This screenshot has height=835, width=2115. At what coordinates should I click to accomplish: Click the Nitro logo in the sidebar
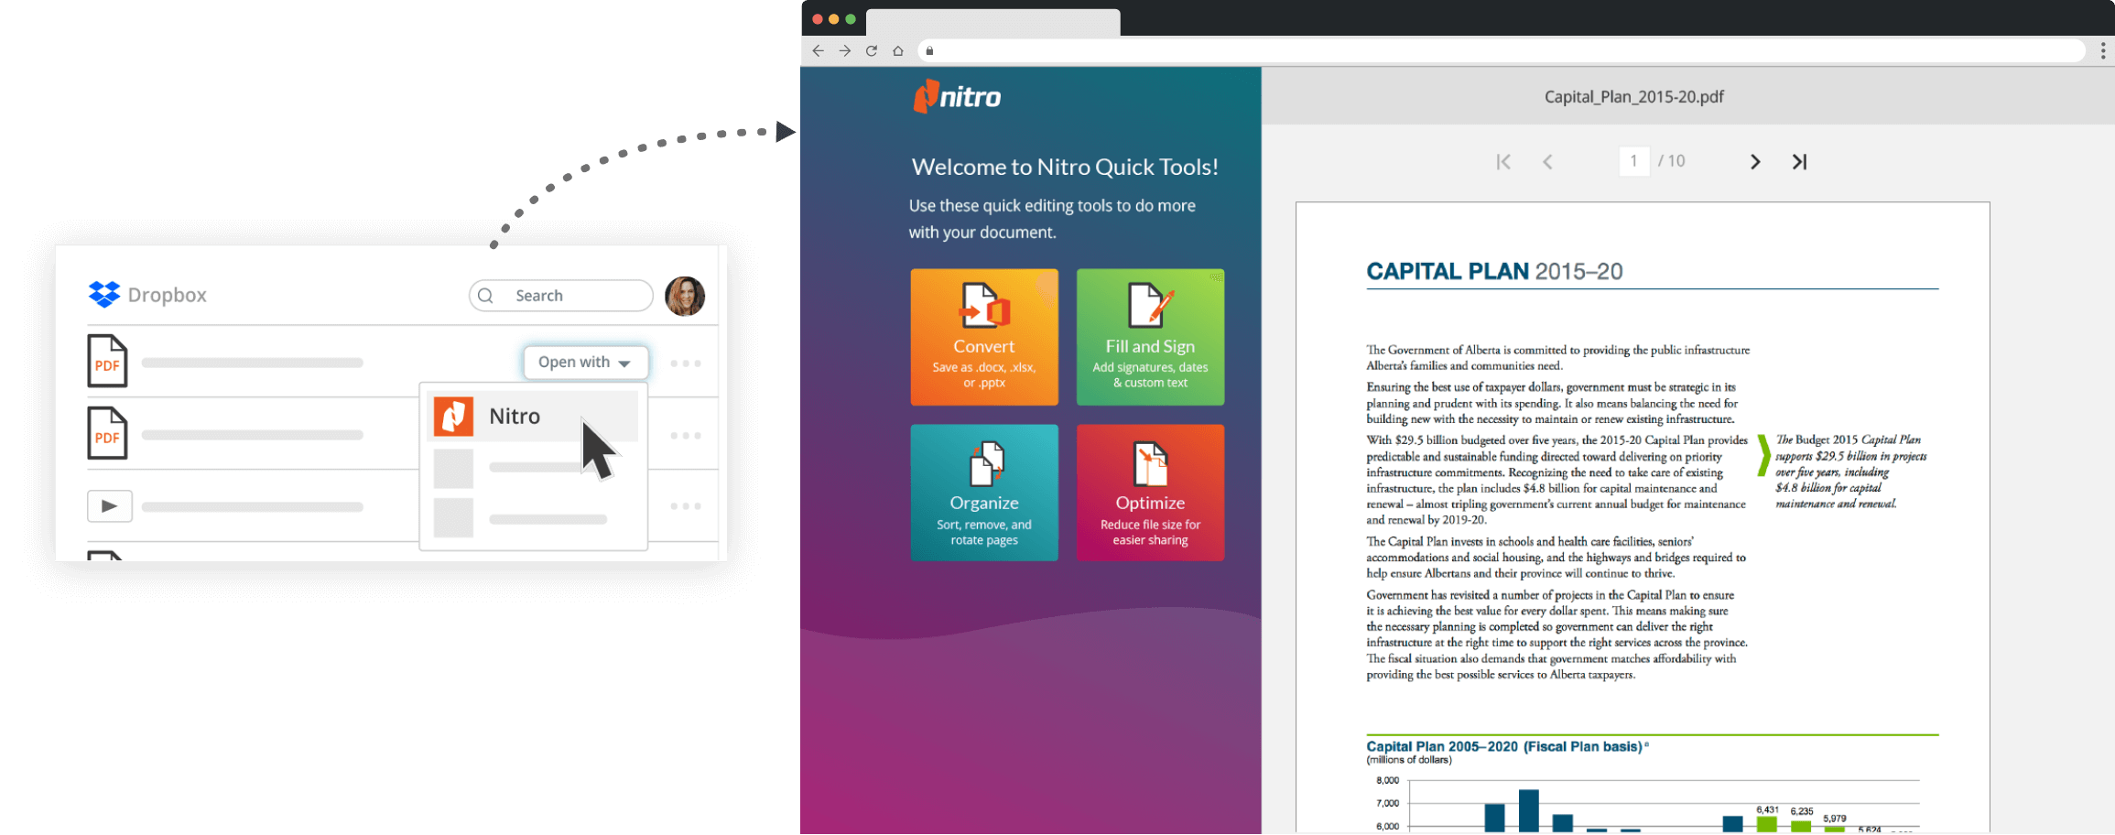click(957, 96)
